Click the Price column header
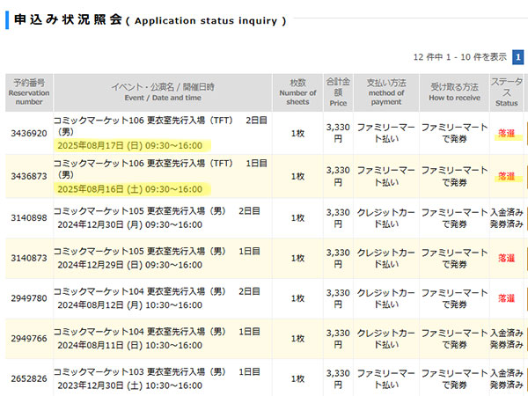Viewport: 528px width, 396px height. pyautogui.click(x=338, y=92)
